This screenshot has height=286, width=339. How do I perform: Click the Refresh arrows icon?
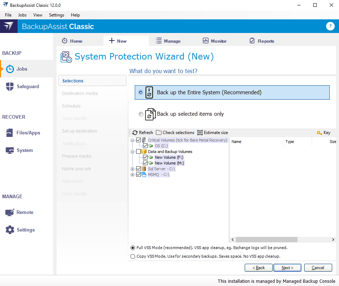(135, 133)
